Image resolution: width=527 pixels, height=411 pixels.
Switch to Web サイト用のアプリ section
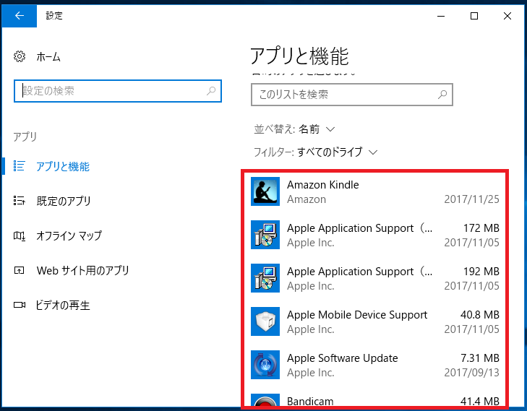(x=83, y=270)
